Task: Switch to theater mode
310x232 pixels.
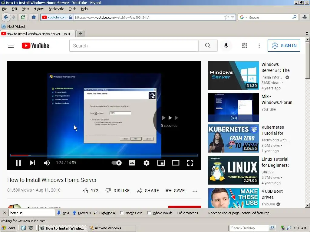Action: pos(175,163)
